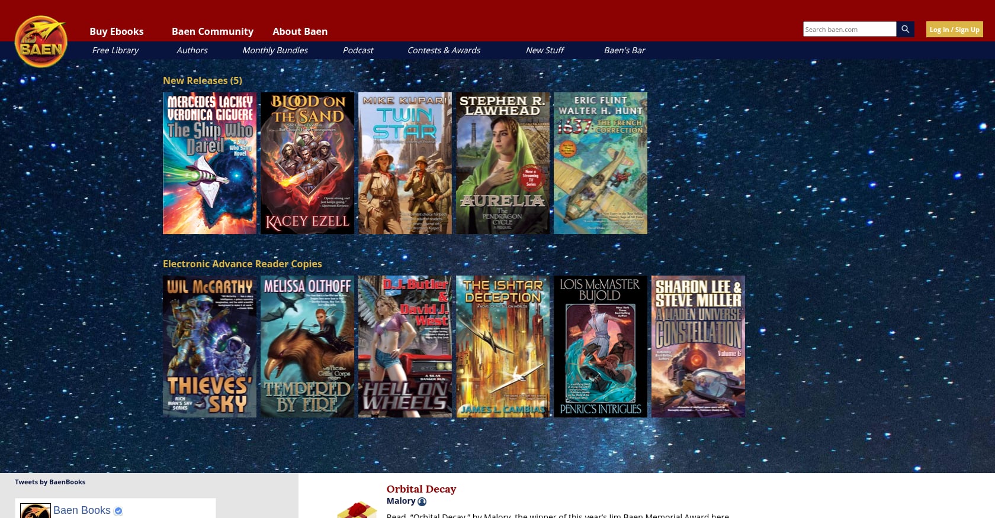The width and height of the screenshot is (995, 518).
Task: Open Hell on Wheels book cover
Action: click(x=405, y=347)
